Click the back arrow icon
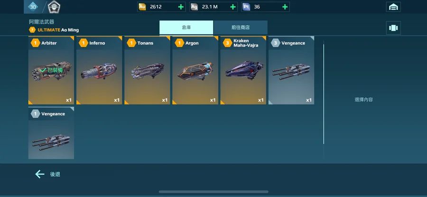Screen dimensions: 427x197 coord(40,174)
